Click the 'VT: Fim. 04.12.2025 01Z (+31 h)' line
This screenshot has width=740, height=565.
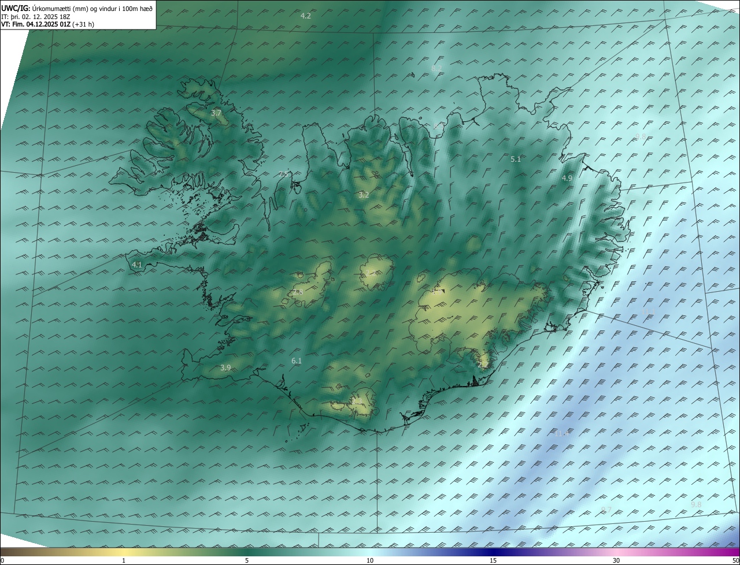coord(47,24)
